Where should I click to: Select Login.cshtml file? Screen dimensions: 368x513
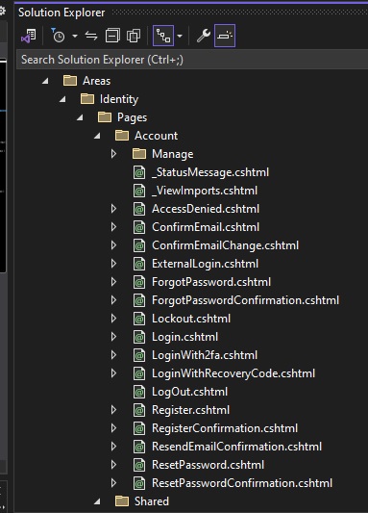pos(184,337)
